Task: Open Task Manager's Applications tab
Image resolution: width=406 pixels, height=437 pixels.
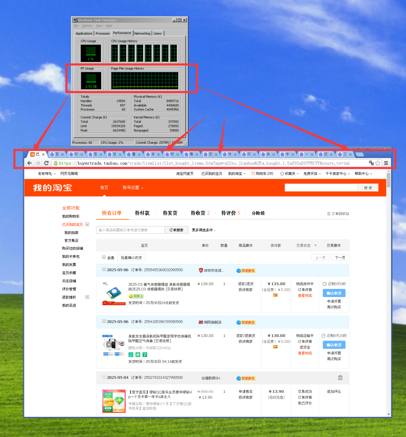Action: point(84,33)
